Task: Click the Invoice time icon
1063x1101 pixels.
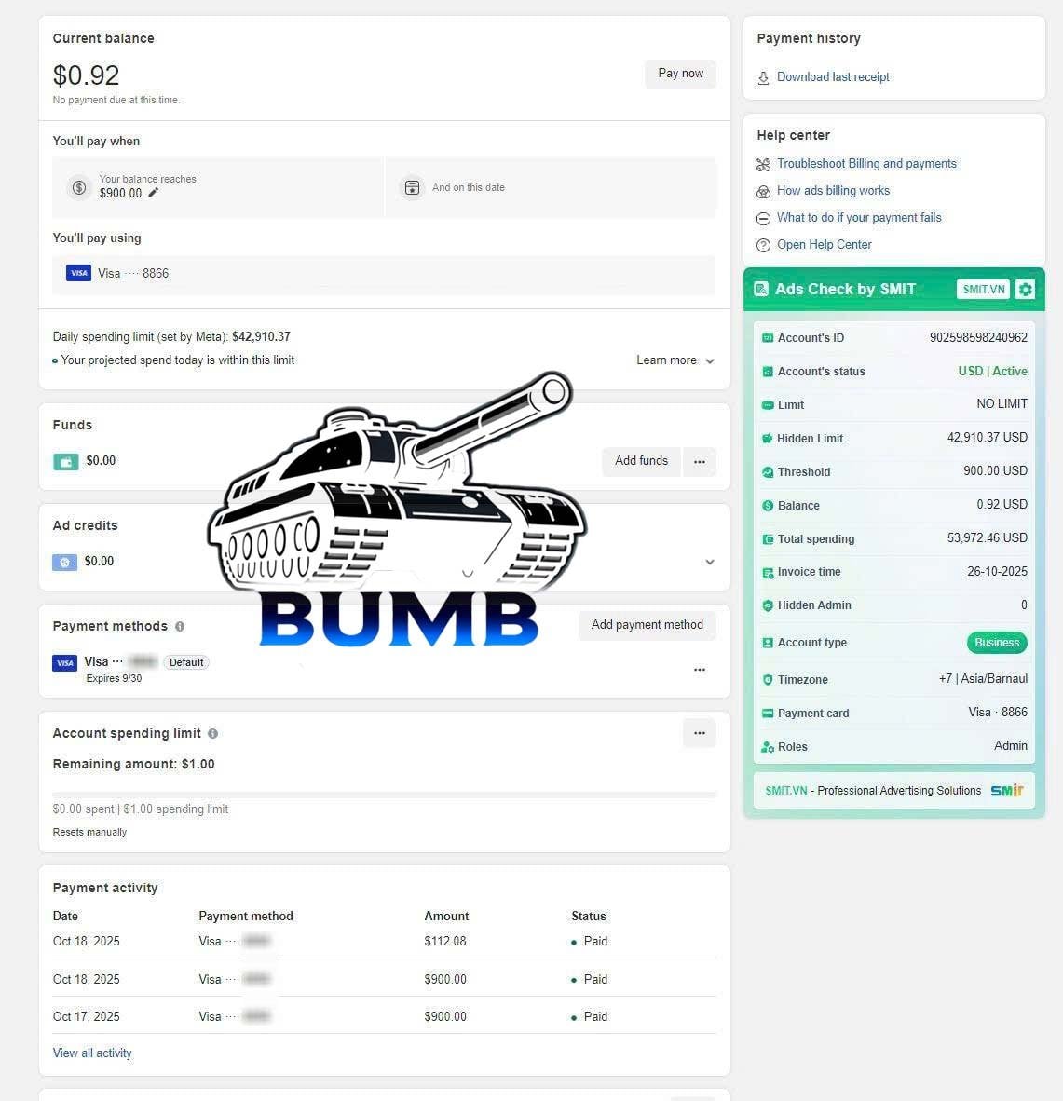Action: coord(768,572)
